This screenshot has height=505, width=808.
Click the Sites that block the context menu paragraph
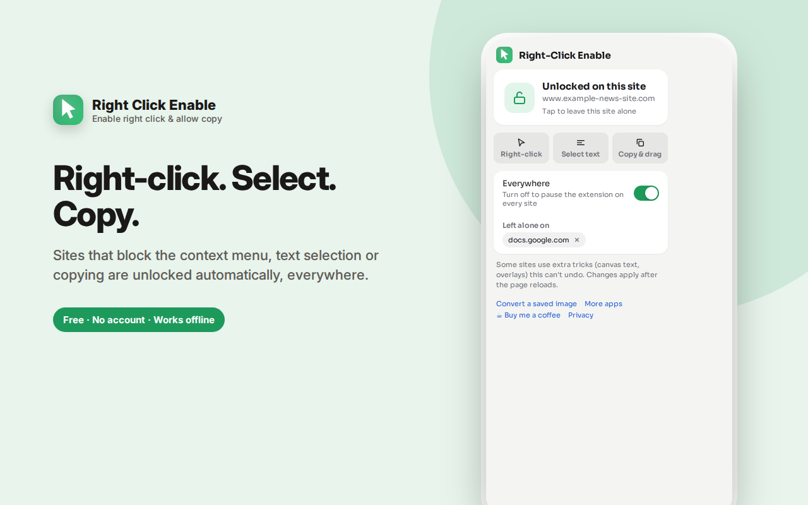point(216,265)
